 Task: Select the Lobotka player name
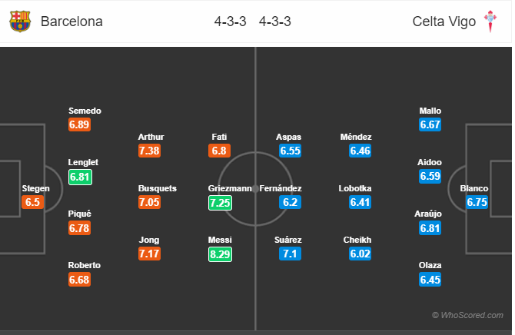(x=355, y=188)
